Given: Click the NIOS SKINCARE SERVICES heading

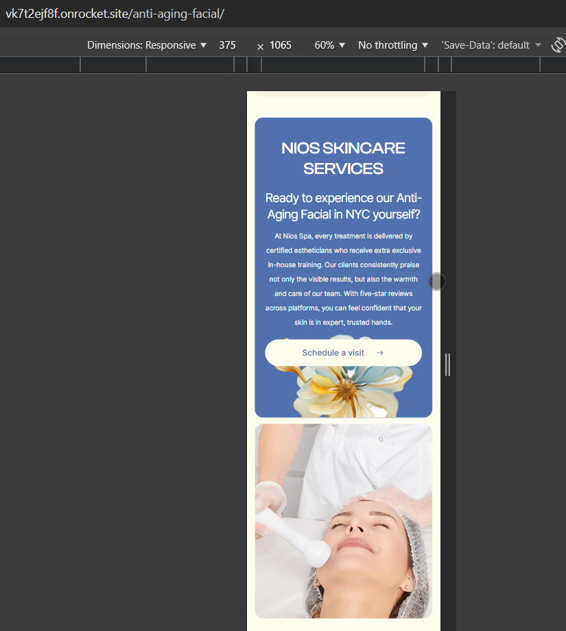Looking at the screenshot, I should (343, 158).
